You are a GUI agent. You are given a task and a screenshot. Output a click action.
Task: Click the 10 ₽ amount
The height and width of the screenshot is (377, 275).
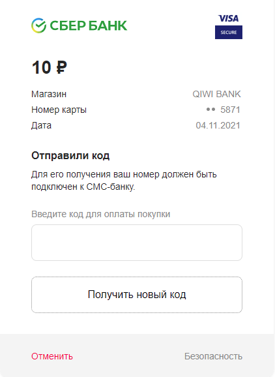[50, 68]
